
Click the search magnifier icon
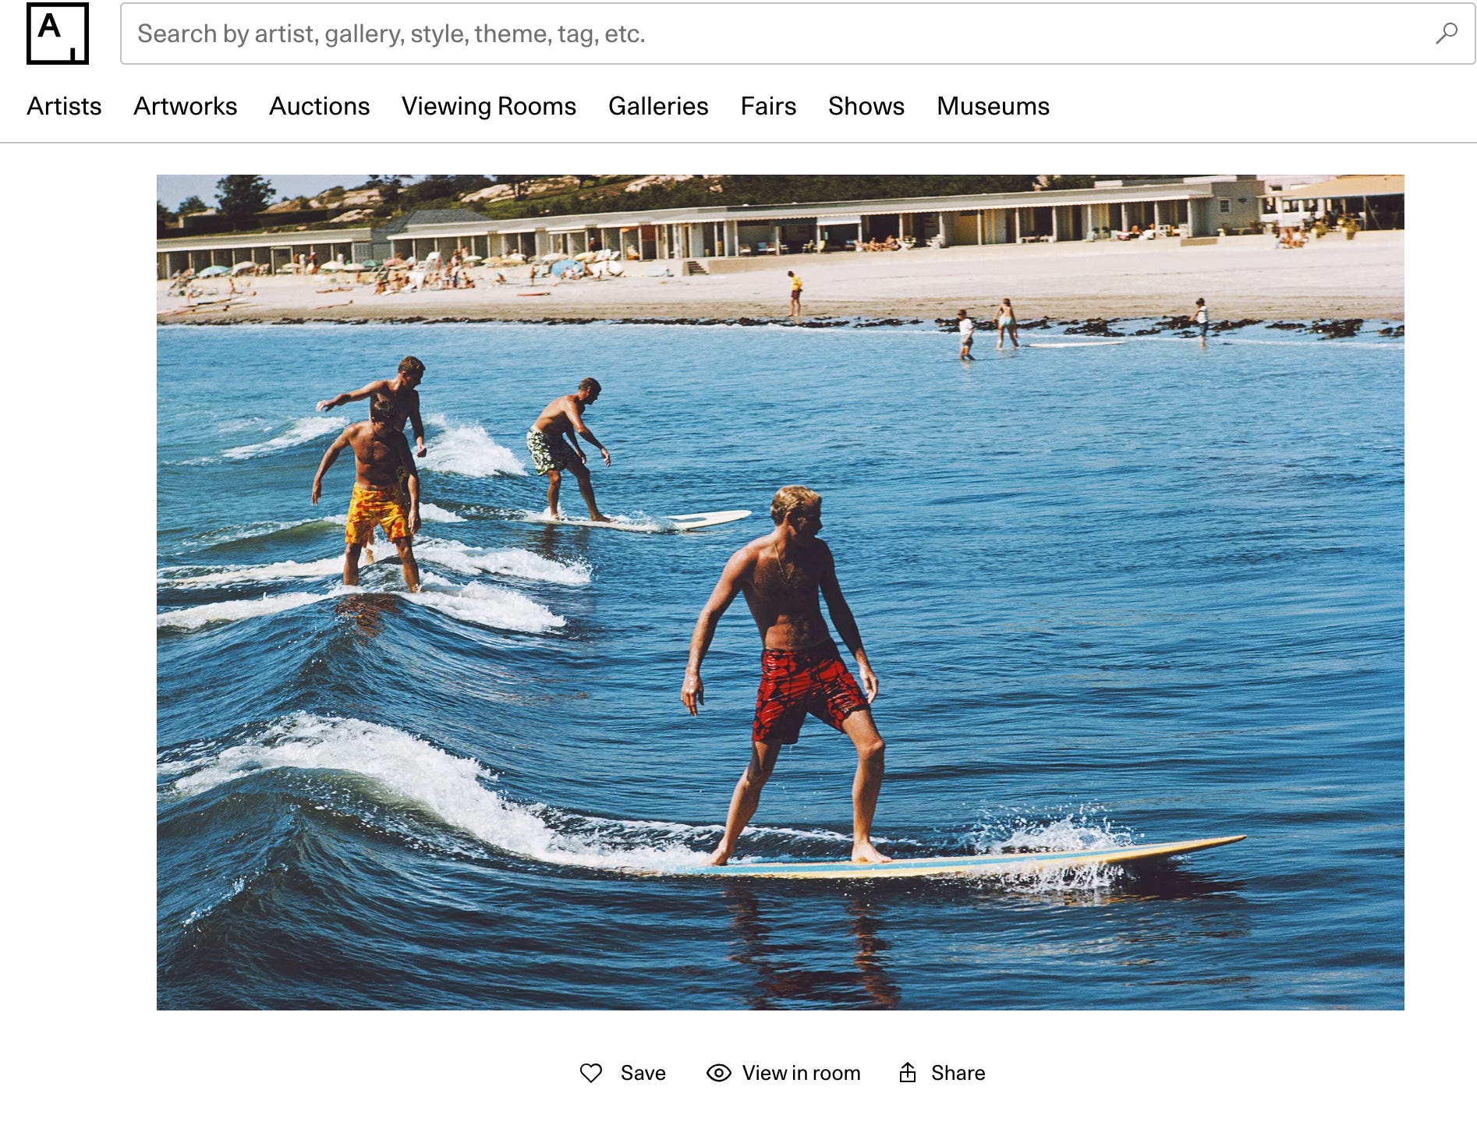coord(1447,34)
